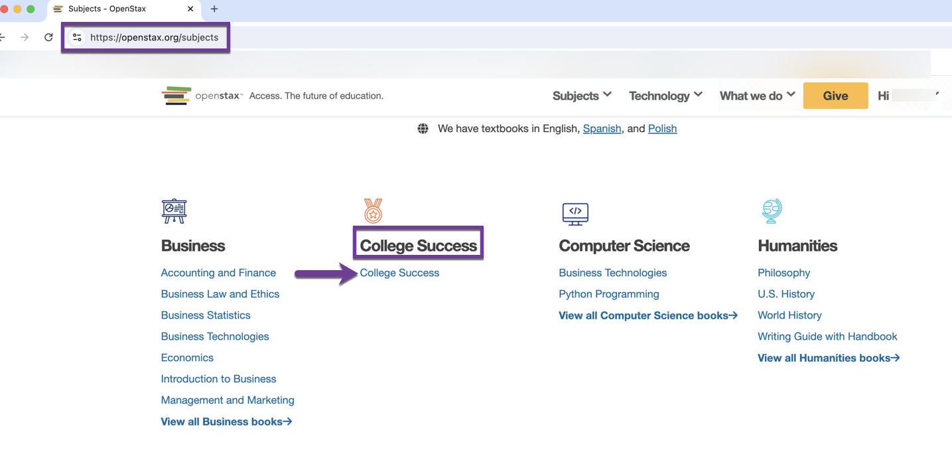Viewport: 952px width, 452px height.
Task: Click the World History link
Action: coord(789,315)
